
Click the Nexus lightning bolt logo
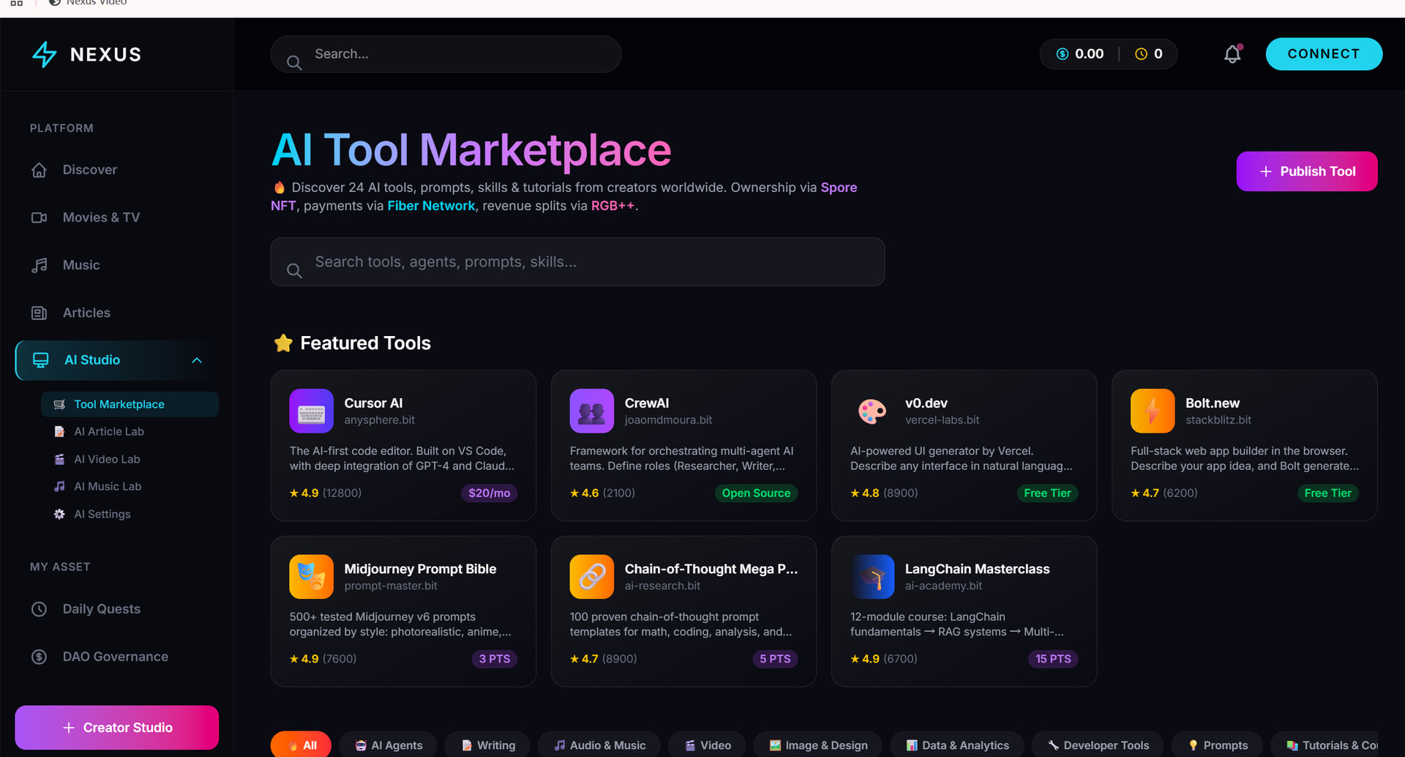click(45, 54)
